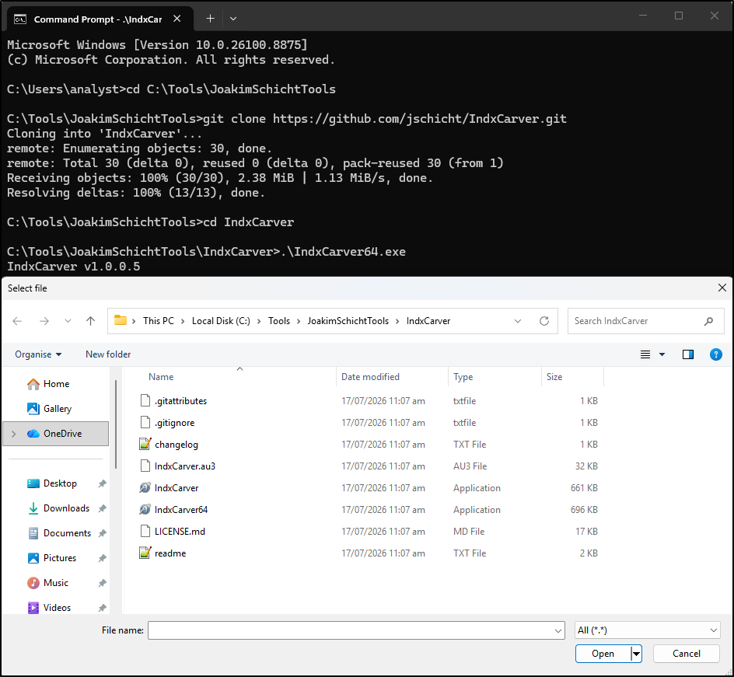The image size is (734, 677).
Task: Open a new Command Prompt tab with plus
Action: tap(210, 19)
